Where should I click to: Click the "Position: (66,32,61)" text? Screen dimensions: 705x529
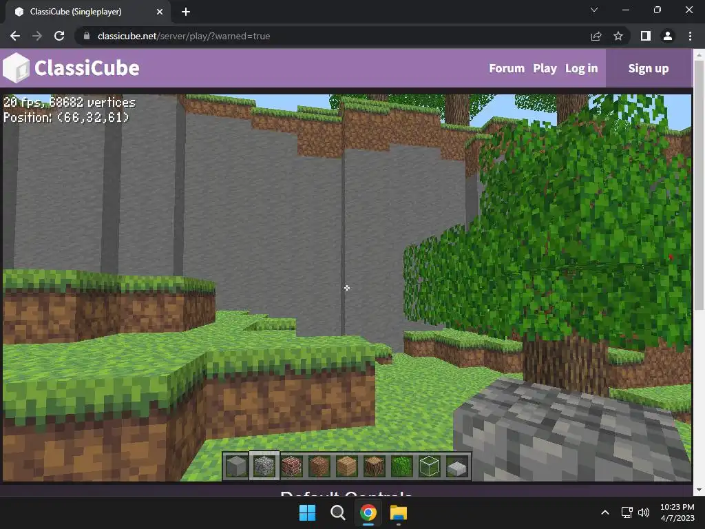[66, 117]
